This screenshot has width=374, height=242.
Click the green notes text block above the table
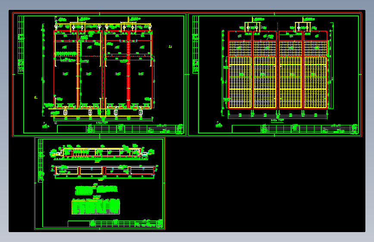96,190
